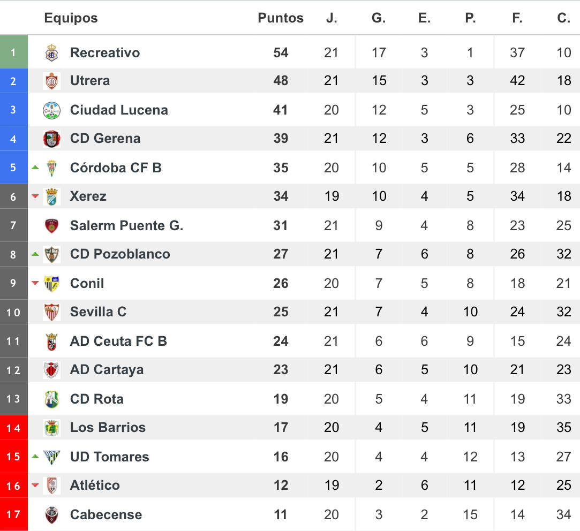Image resolution: width=580 pixels, height=531 pixels.
Task: Open the Ciudad Lucena crest icon
Action: (51, 110)
